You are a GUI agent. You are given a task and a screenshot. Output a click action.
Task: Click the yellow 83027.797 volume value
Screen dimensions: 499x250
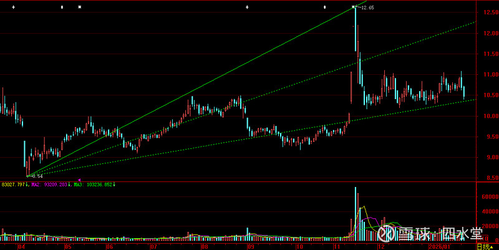click(13, 185)
